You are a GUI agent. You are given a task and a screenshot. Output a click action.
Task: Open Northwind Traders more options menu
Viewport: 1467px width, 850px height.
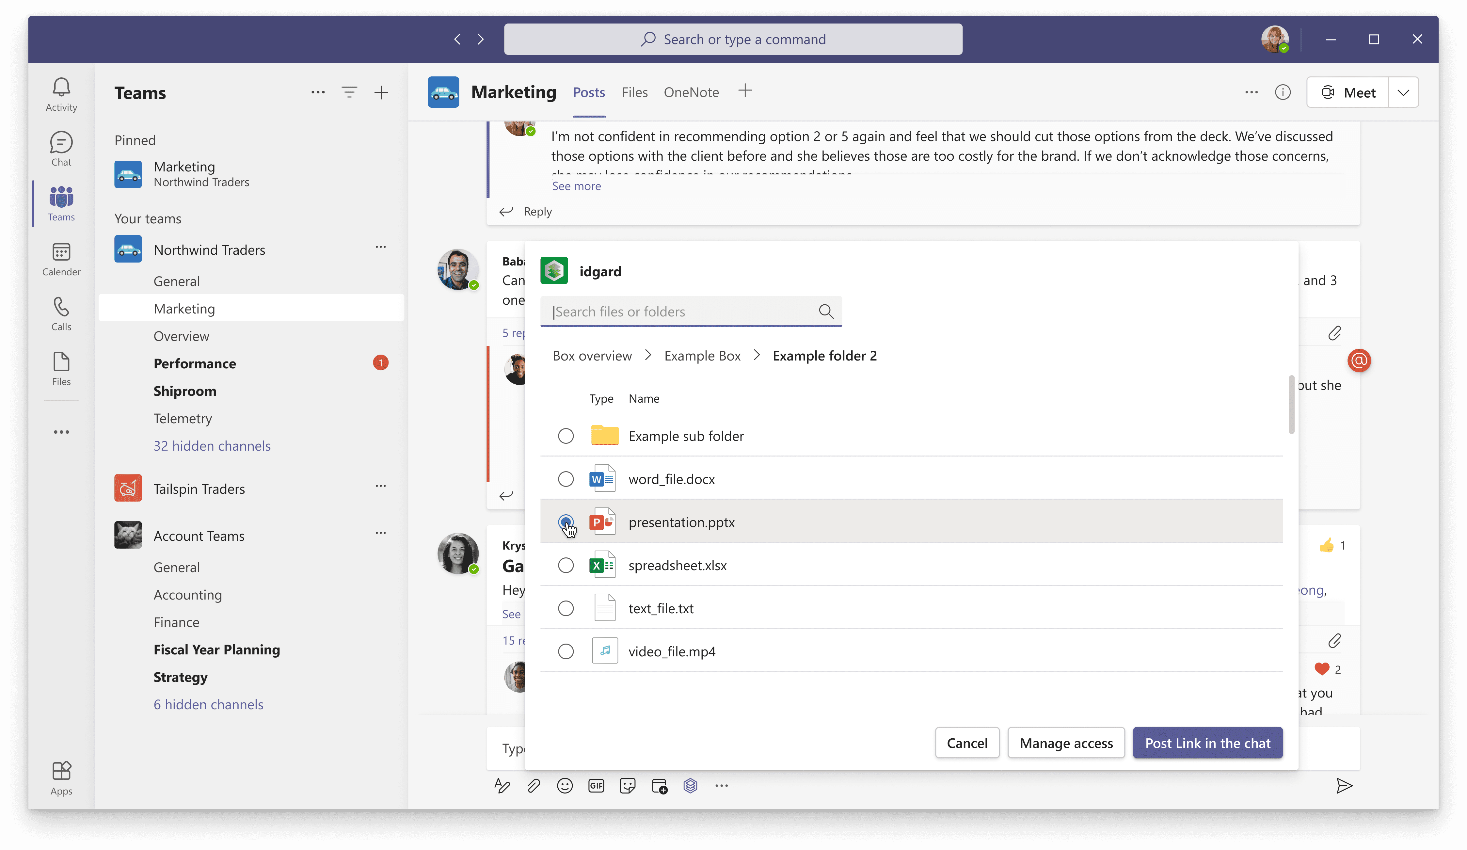tap(381, 248)
